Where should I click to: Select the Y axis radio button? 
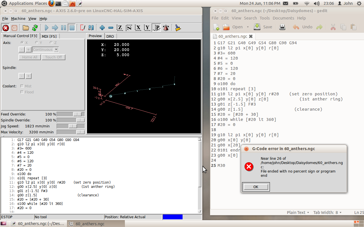pos(36,43)
